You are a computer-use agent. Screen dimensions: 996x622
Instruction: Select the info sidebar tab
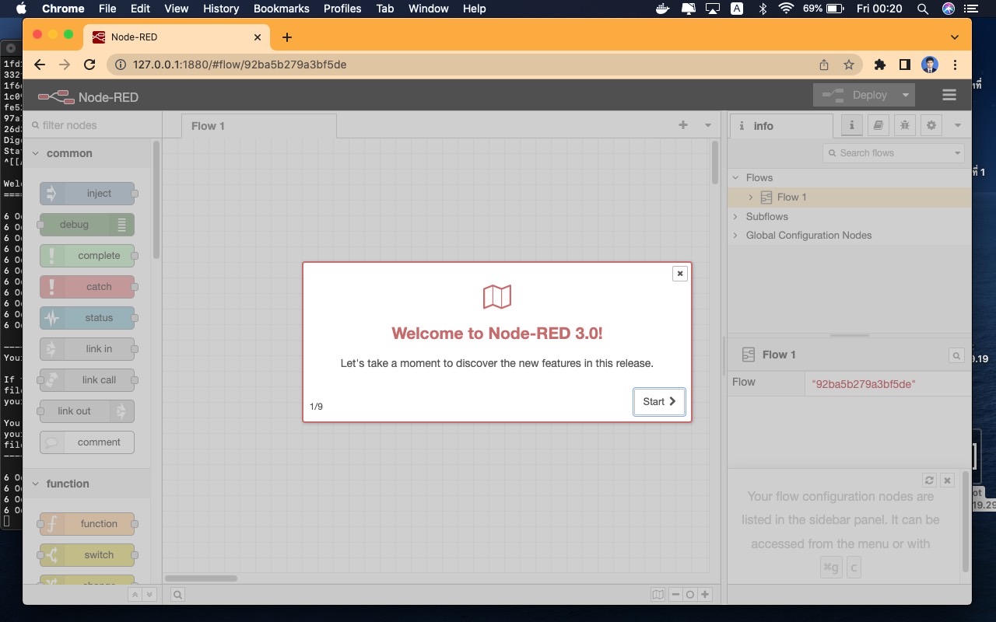coord(780,126)
